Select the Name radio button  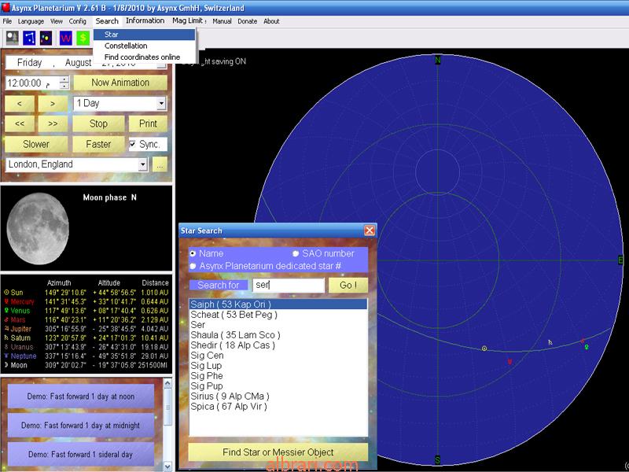click(193, 253)
